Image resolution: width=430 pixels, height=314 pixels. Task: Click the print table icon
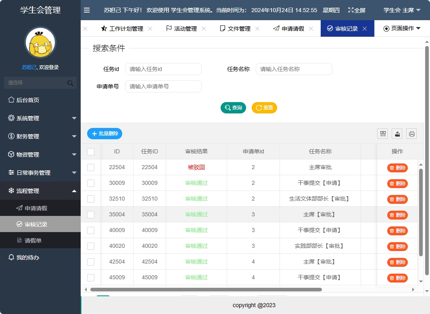pyautogui.click(x=411, y=133)
